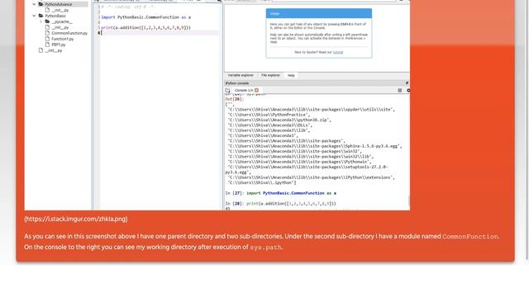
Task: Click the IPython console pane title
Action: point(237,83)
